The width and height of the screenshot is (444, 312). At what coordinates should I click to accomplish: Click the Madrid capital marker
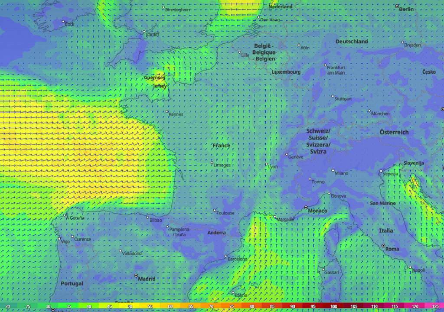click(x=136, y=276)
